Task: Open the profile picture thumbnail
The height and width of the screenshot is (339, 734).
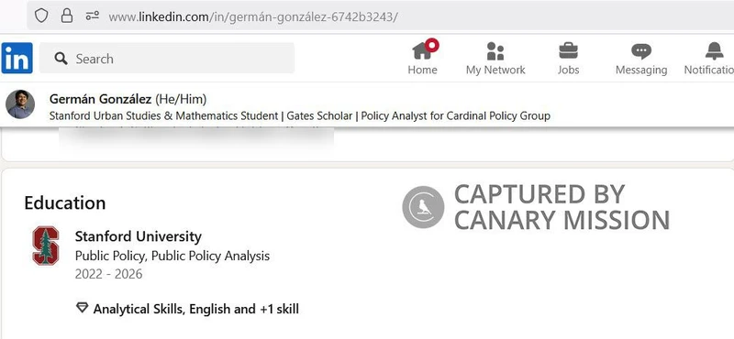Action: pos(20,104)
